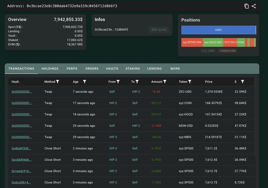The width and height of the screenshot is (268, 188).
Task: Click the Add Alias button
Action: pyautogui.click(x=159, y=30)
